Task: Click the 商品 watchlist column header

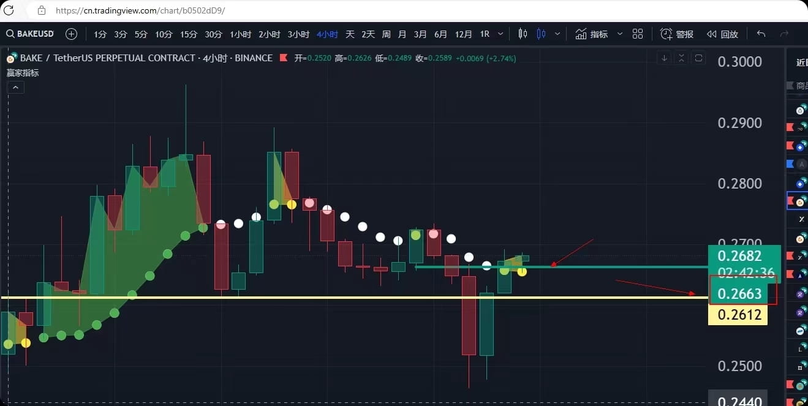Action: coord(801,86)
